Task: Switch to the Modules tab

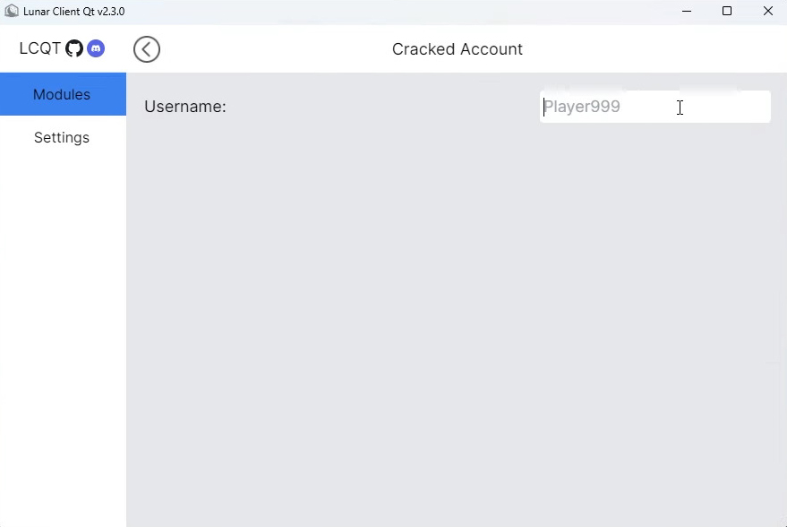Action: click(x=63, y=94)
